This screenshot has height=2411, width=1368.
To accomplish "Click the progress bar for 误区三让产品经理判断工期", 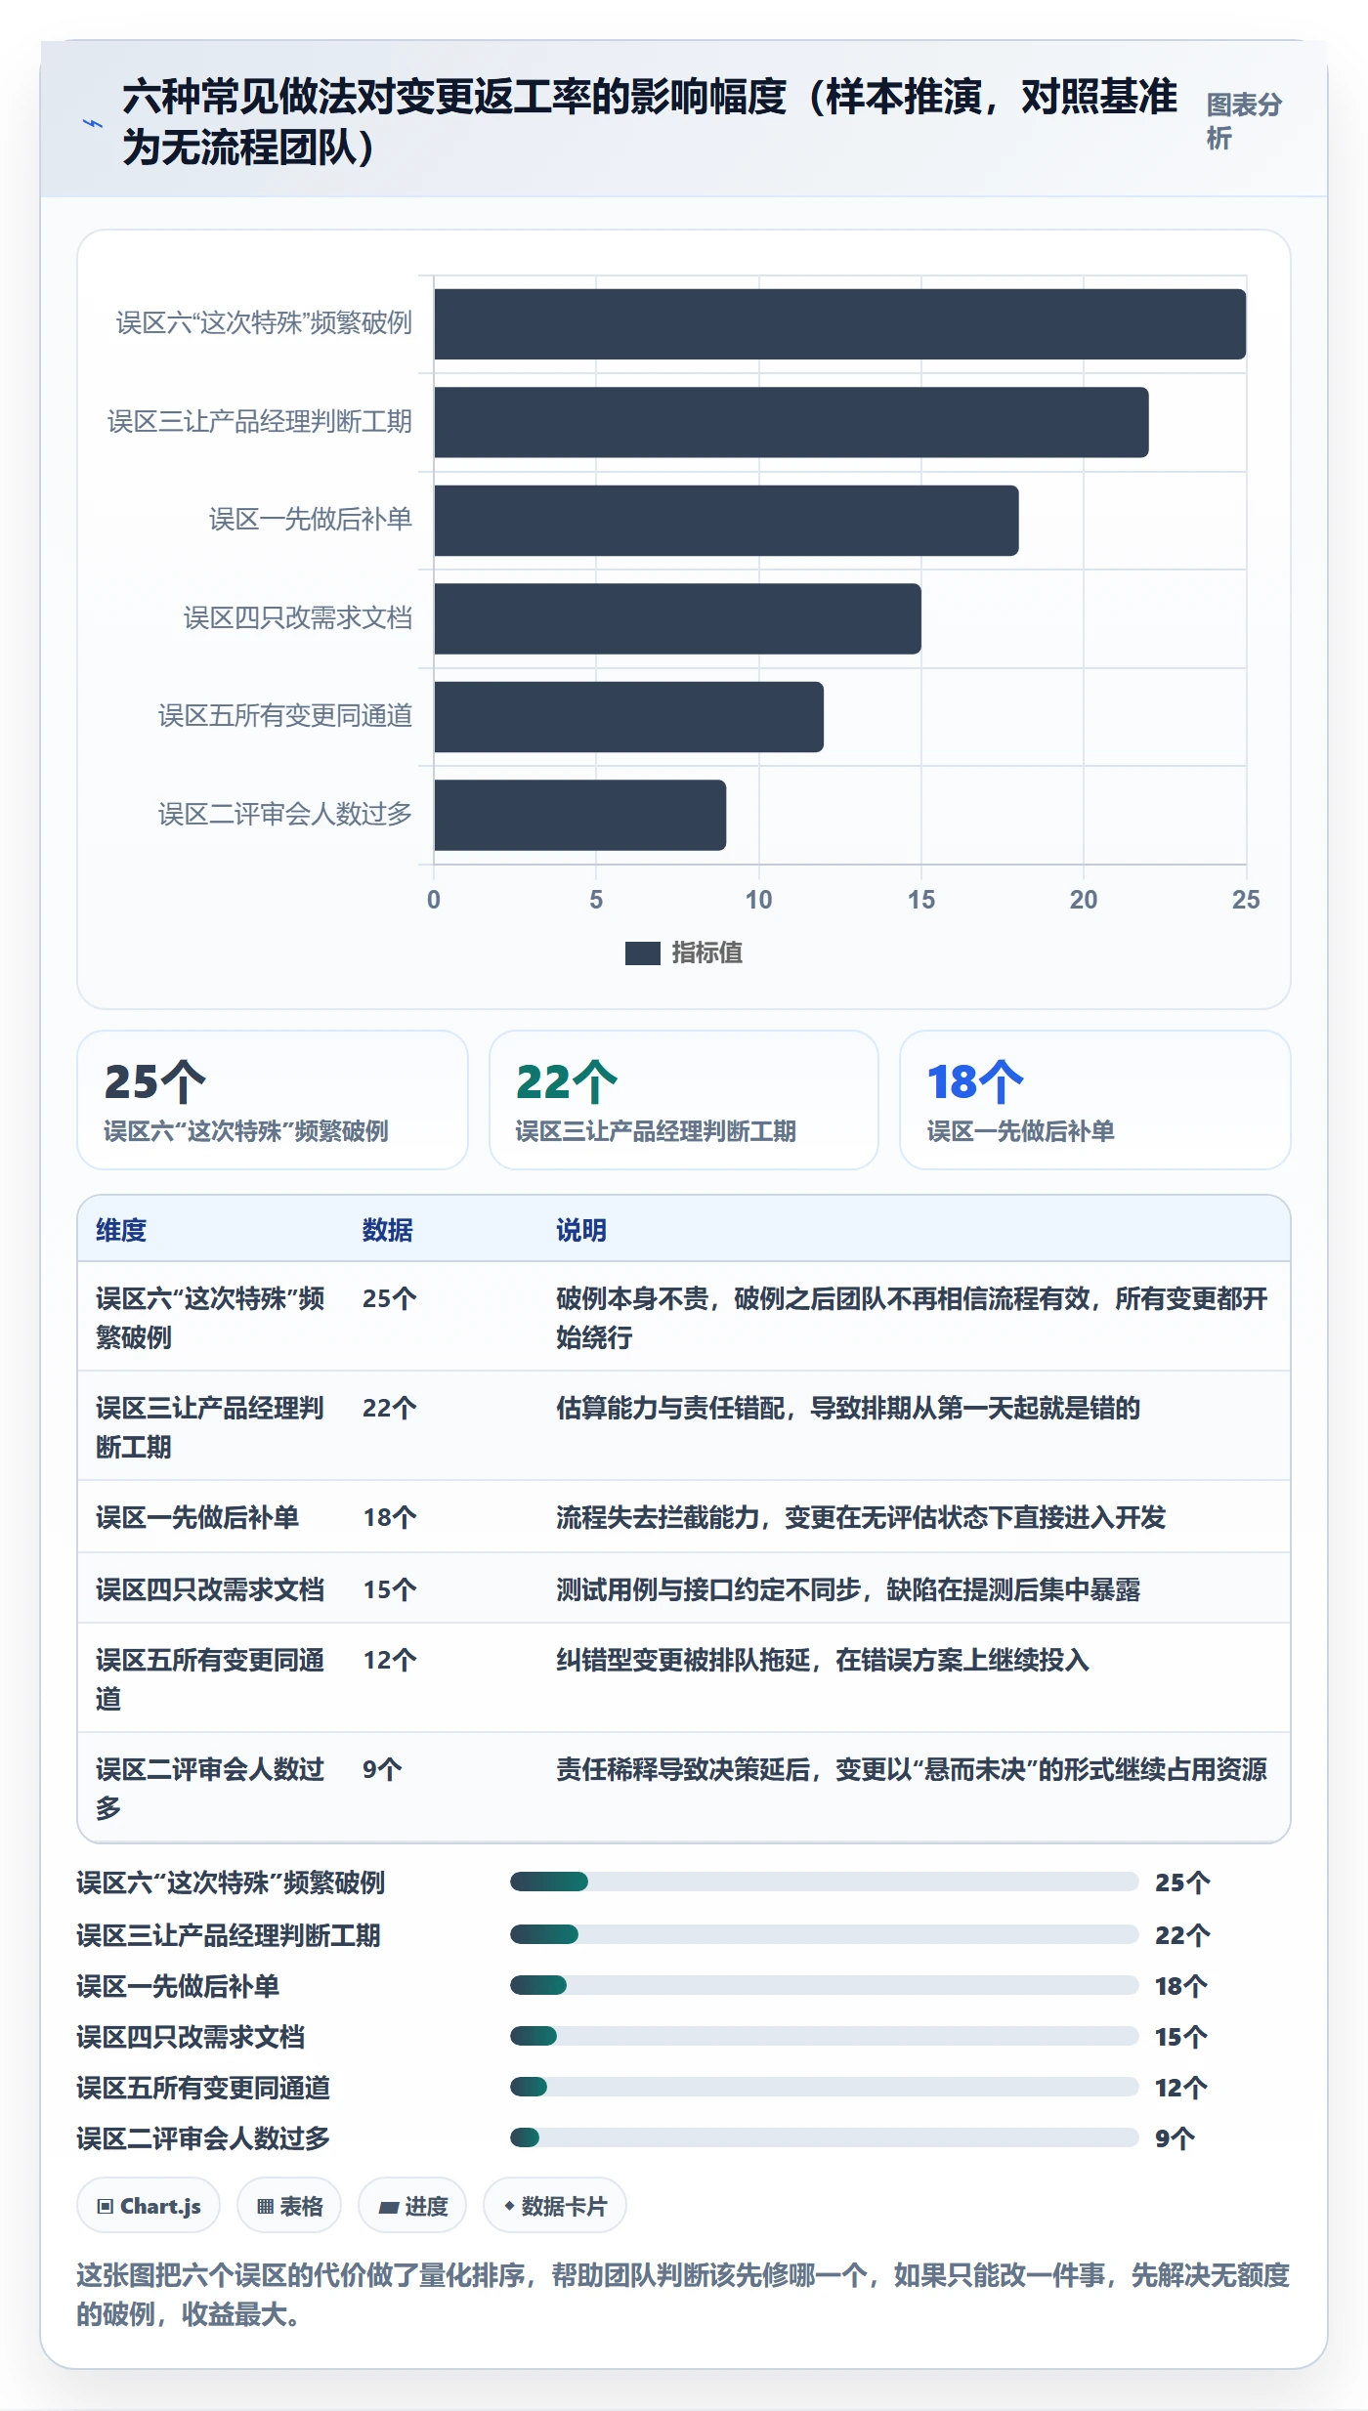I will 824,1934.
